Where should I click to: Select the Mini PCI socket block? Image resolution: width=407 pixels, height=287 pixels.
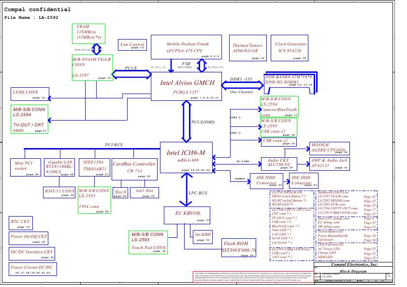point(26,167)
